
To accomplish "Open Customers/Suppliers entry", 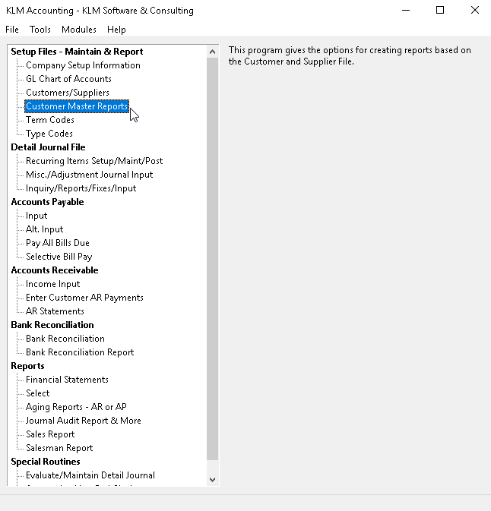I will click(x=68, y=93).
